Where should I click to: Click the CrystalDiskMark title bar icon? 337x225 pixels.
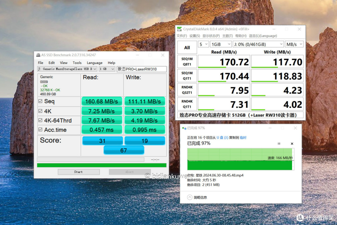point(179,29)
